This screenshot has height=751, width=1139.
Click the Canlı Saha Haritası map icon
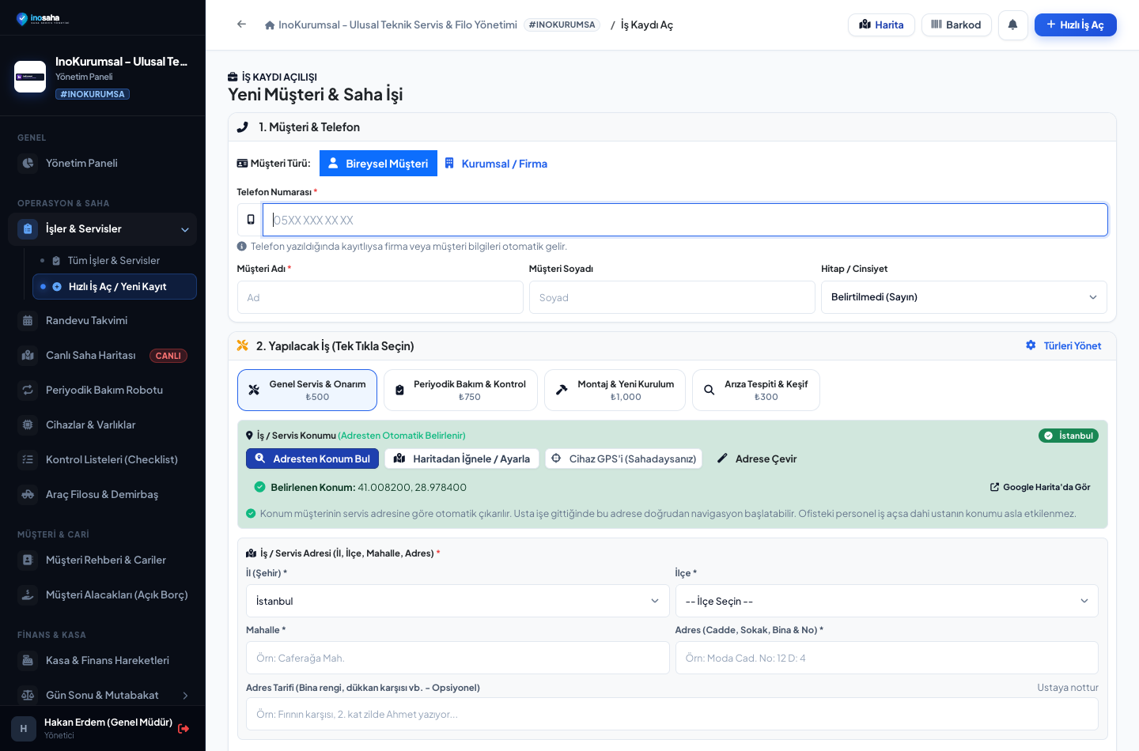tap(28, 355)
